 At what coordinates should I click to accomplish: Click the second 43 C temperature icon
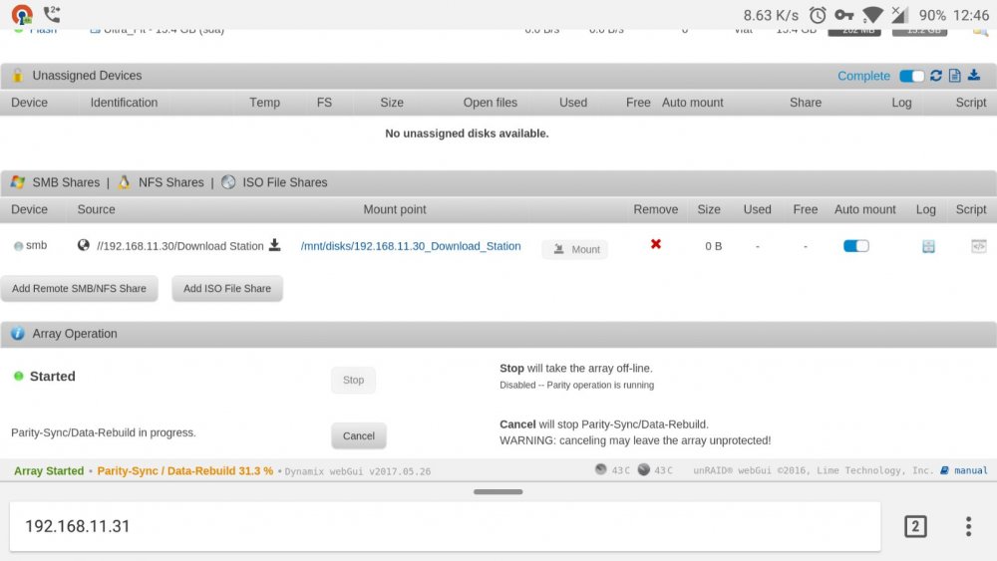(643, 469)
